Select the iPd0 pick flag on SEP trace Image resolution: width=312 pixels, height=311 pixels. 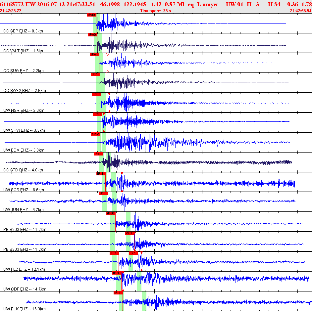point(92,15)
